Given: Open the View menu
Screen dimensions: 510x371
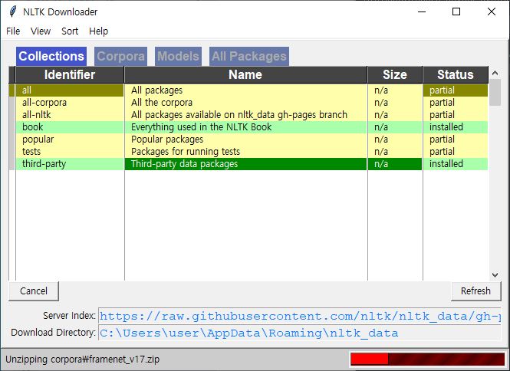Looking at the screenshot, I should click(x=41, y=31).
